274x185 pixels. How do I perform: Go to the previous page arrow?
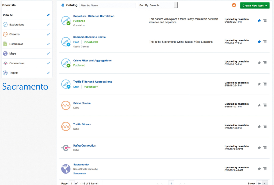click(162, 184)
